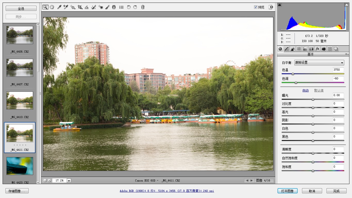Viewport: 352px width, 198px height.
Task: Click the 全选 select all button
Action: pos(21,8)
